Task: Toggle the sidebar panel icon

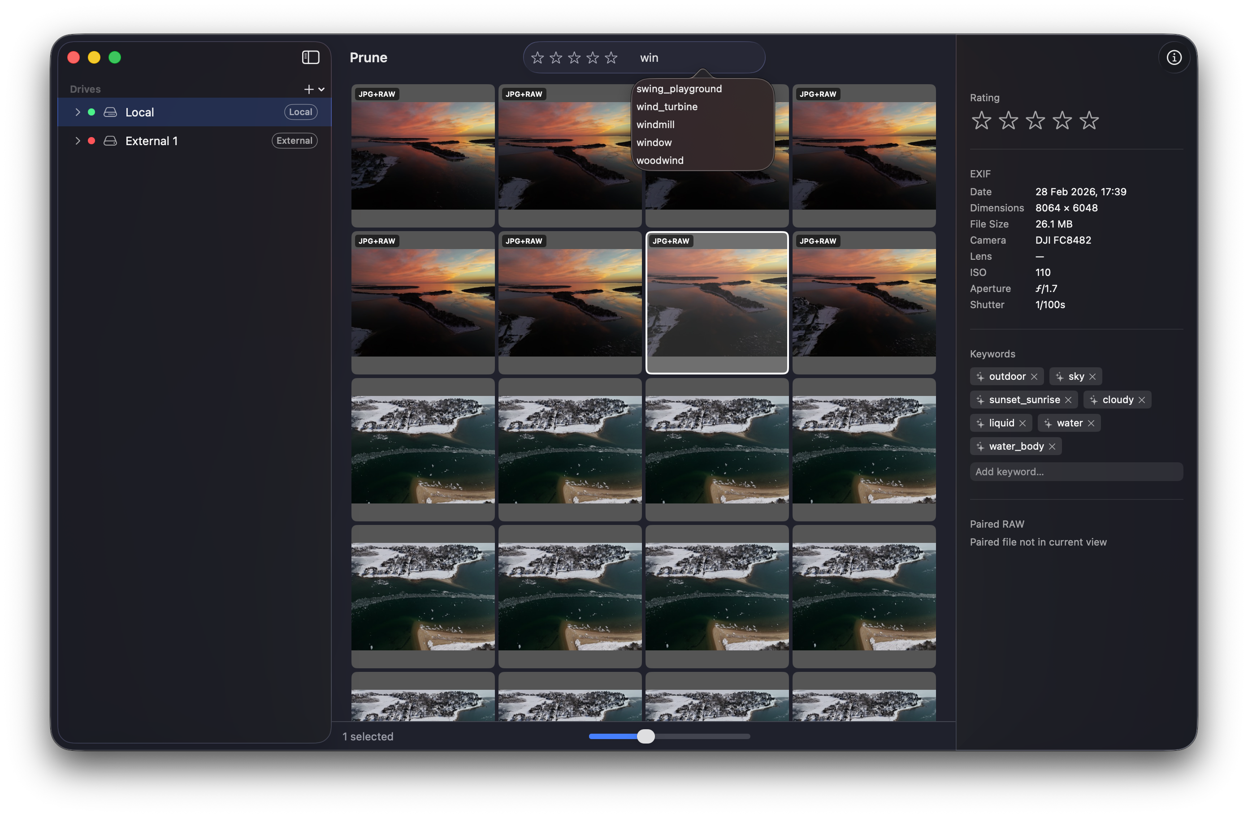Action: pyautogui.click(x=310, y=57)
